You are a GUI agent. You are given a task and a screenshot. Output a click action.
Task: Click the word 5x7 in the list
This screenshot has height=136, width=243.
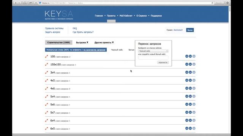tap(52, 113)
